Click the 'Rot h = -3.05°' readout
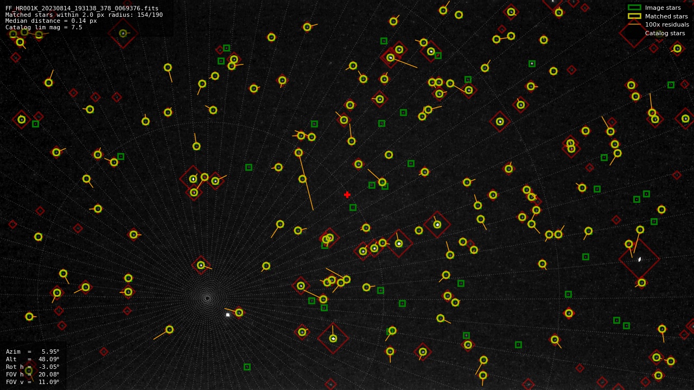This screenshot has width=694, height=390. tap(33, 367)
